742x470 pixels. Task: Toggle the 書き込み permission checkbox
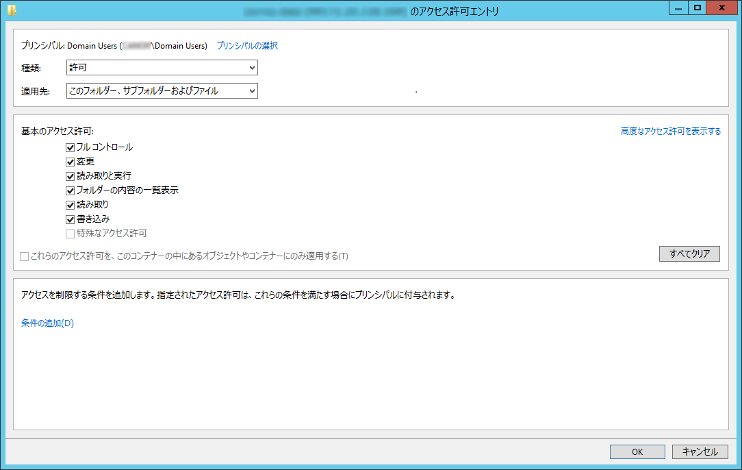[70, 219]
